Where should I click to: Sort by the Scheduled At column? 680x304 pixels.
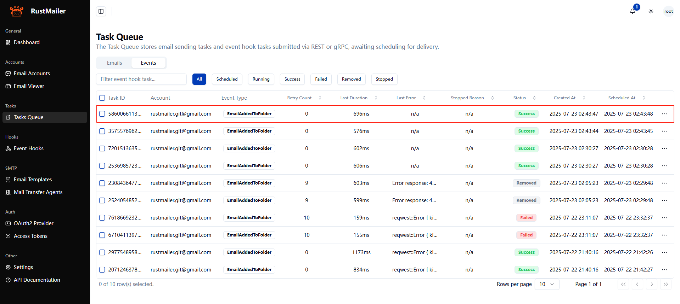627,98
